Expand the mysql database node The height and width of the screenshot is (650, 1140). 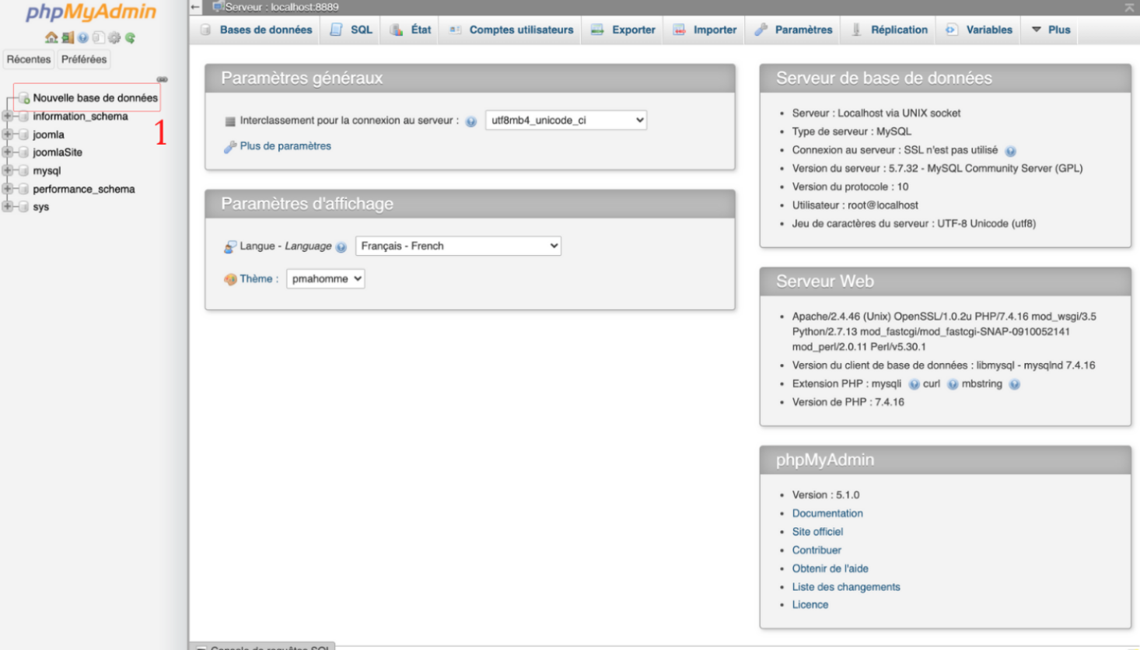pyautogui.click(x=8, y=170)
